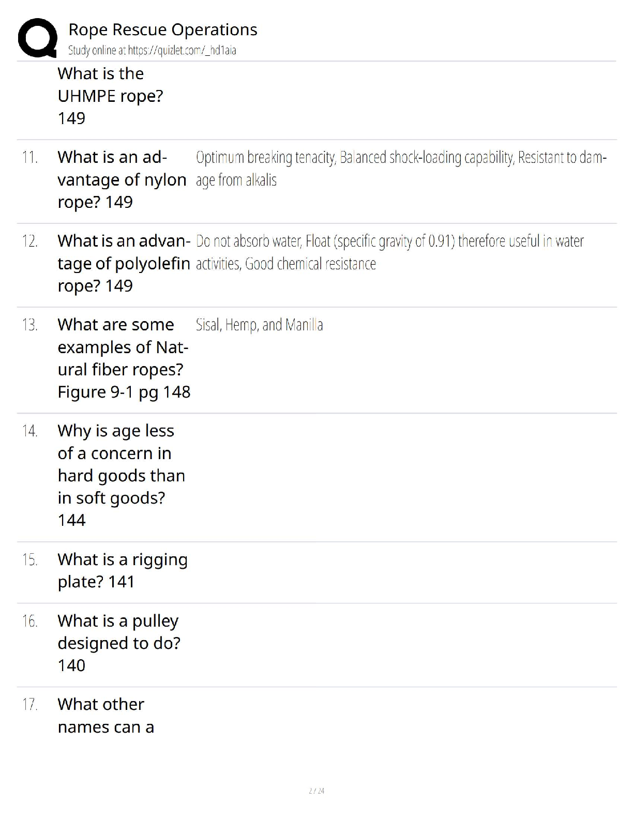Click question 17 starting What other names
The image size is (633, 819).
coord(106,716)
